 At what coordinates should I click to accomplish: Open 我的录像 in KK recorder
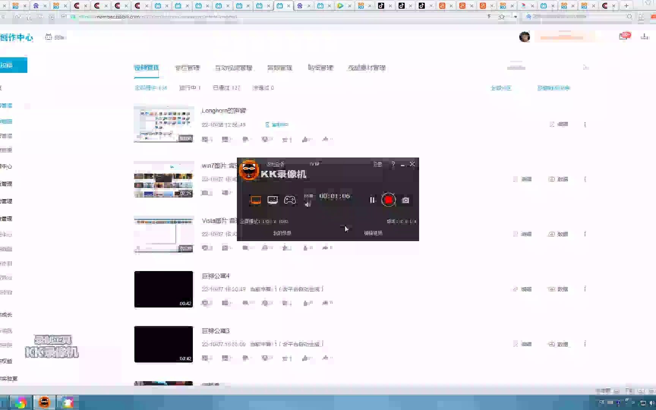click(x=282, y=233)
